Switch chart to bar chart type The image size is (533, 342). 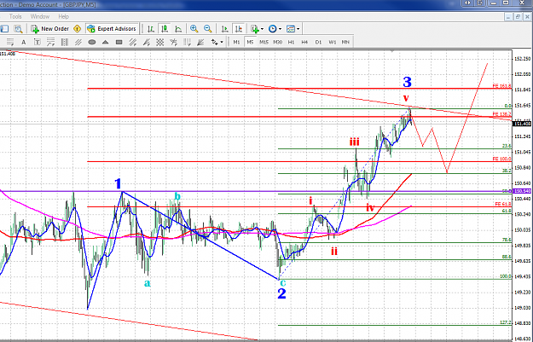coord(151,29)
